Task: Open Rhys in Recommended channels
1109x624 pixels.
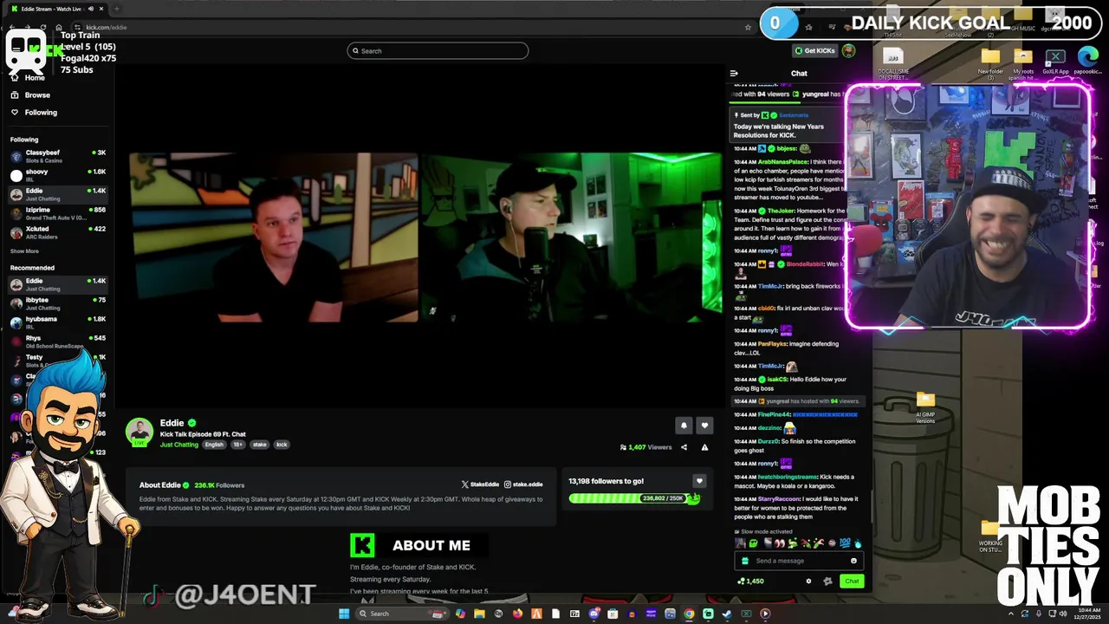Action: tap(57, 341)
